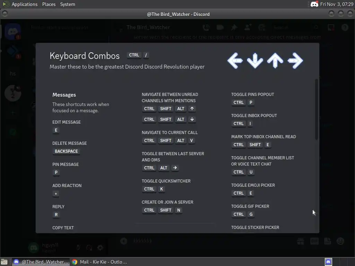
Task: Click the Search field in Discord header
Action: (295, 28)
